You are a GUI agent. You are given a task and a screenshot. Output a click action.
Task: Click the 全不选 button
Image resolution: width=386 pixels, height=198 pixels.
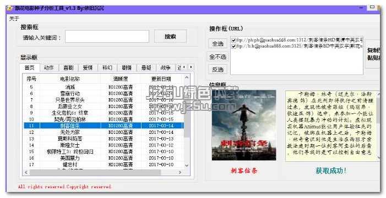click(218, 56)
